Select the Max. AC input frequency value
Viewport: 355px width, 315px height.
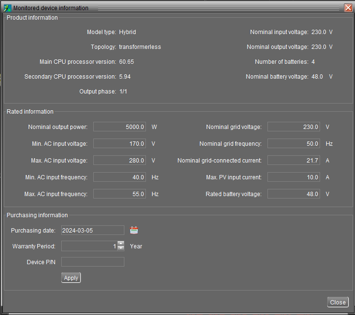[x=119, y=194]
